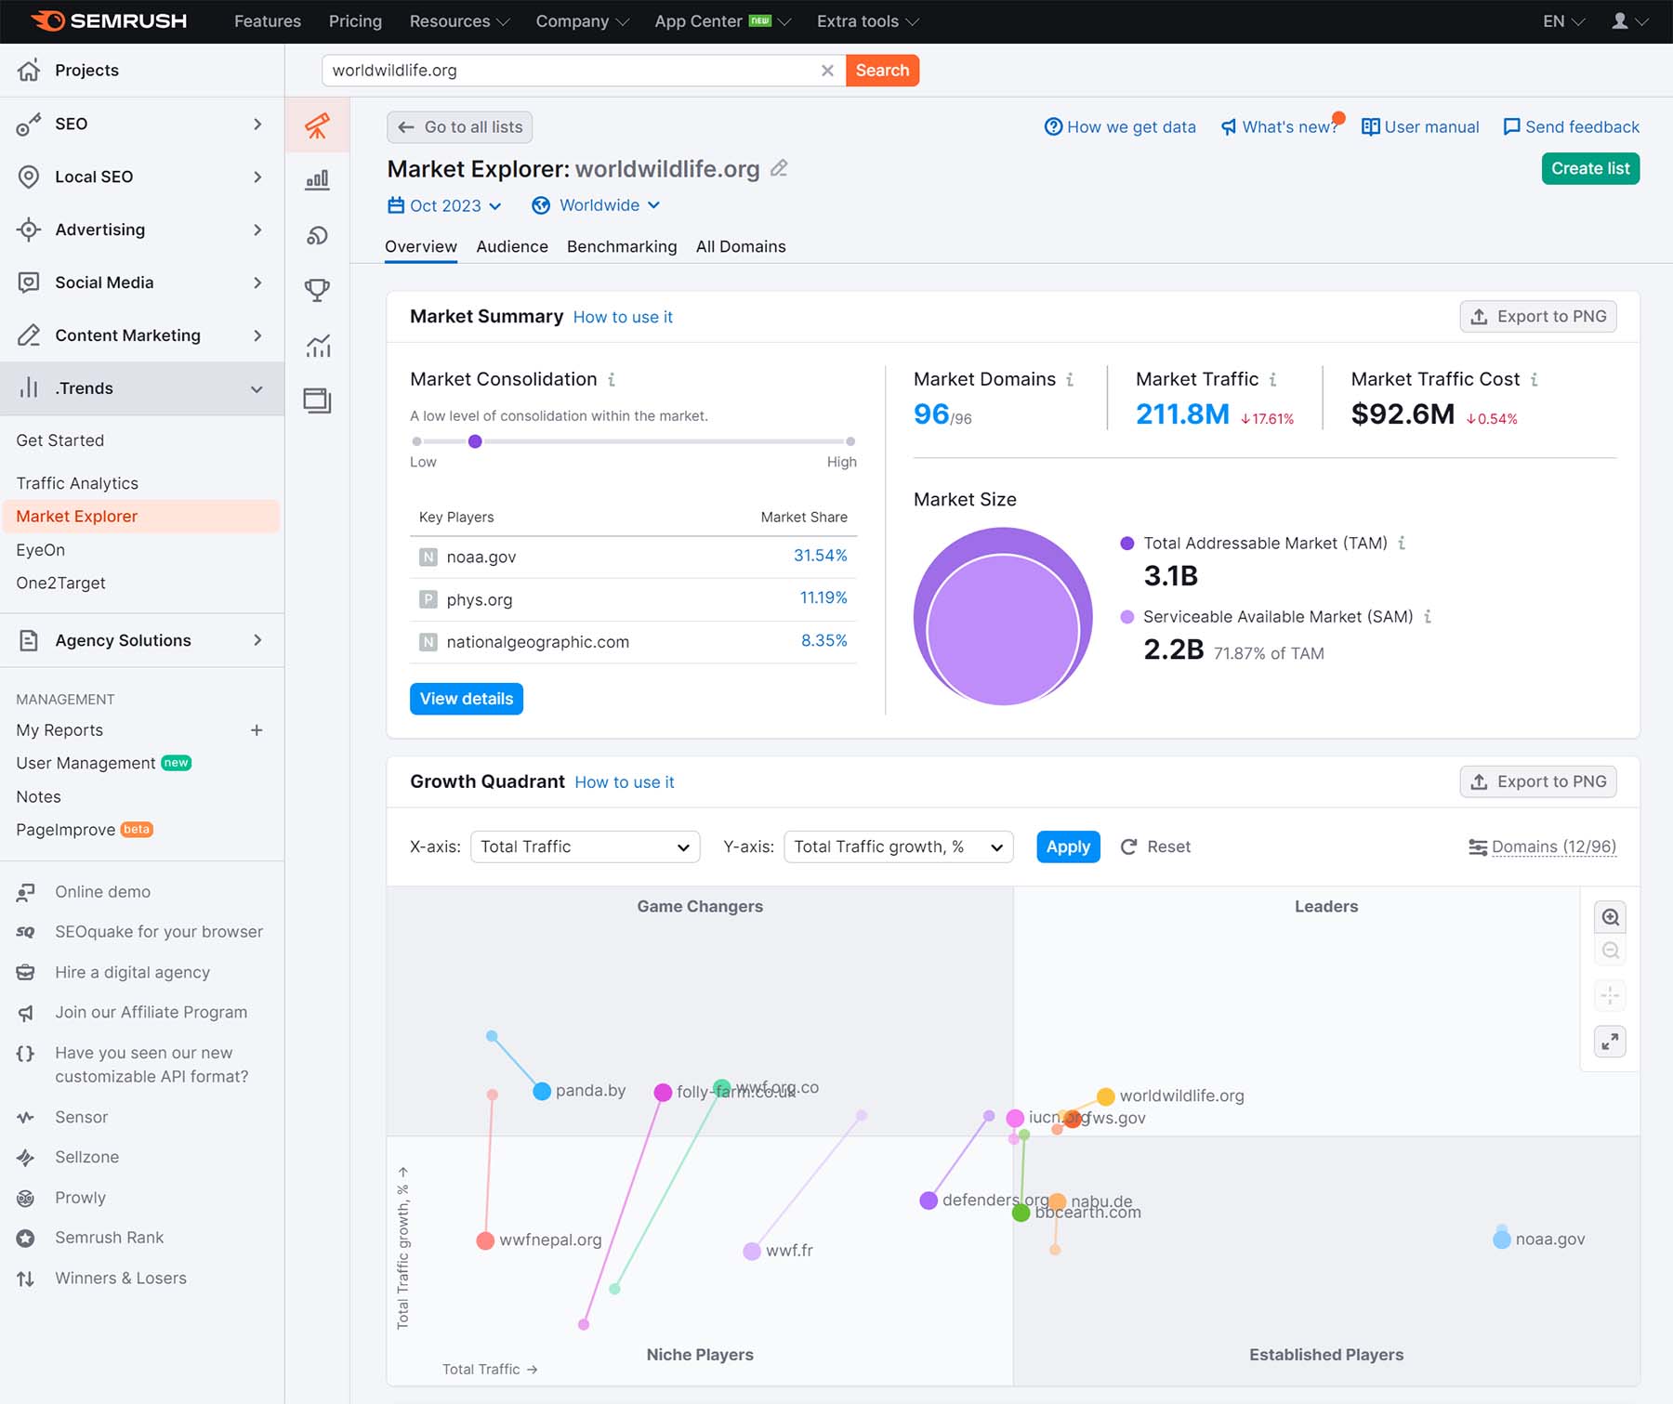Image resolution: width=1673 pixels, height=1404 pixels.
Task: Open the bar chart report icon below the telescope
Action: click(x=317, y=180)
